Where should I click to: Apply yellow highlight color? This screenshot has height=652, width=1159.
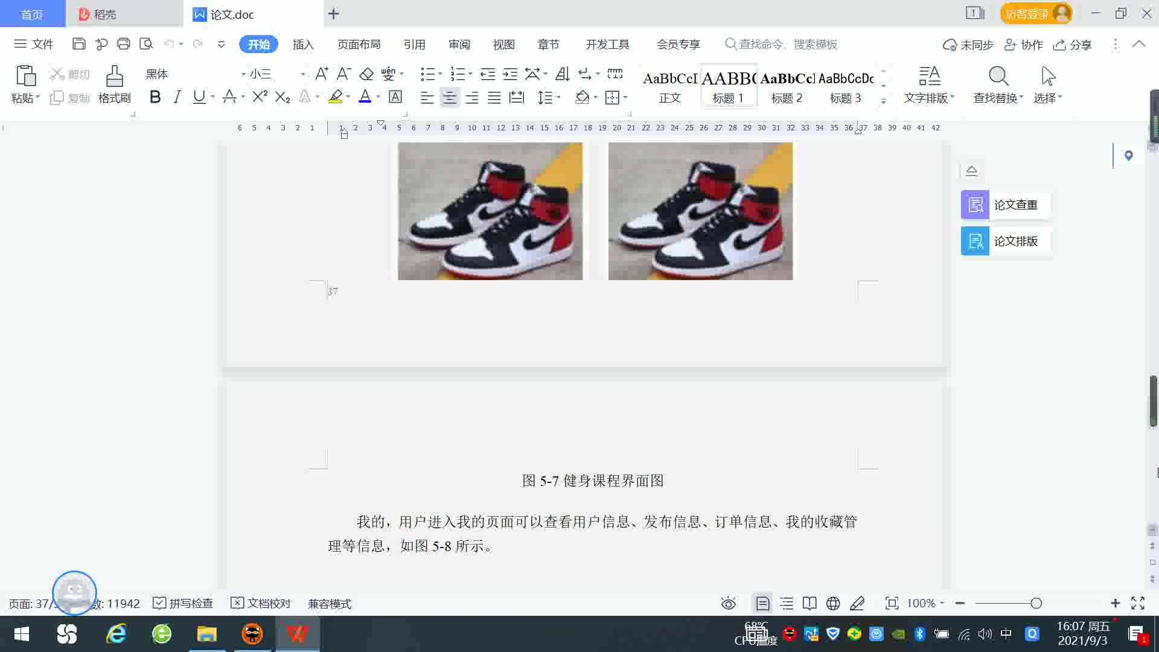coord(335,97)
